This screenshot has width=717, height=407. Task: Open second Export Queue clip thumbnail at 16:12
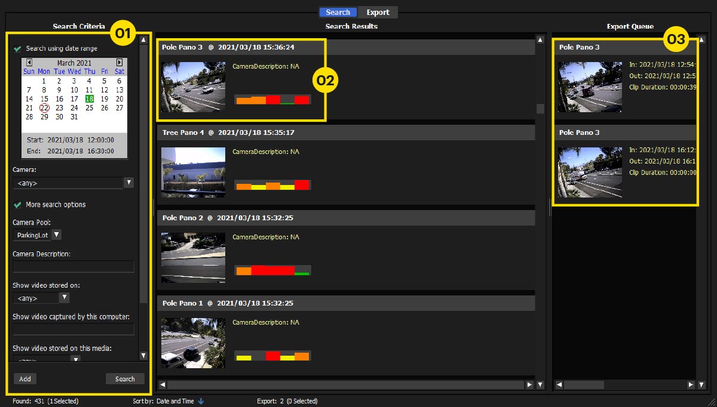(590, 172)
